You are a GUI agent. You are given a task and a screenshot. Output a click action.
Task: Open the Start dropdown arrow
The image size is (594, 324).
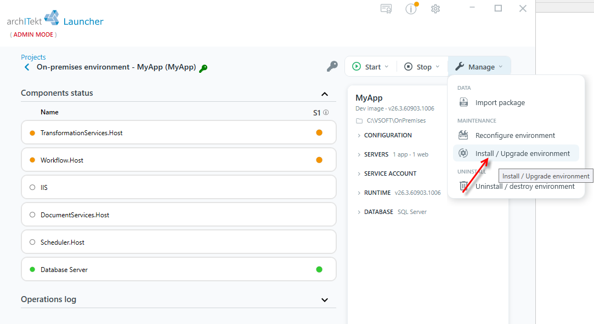387,67
